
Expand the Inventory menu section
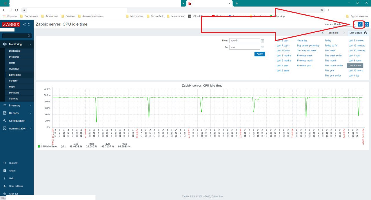click(x=17, y=105)
